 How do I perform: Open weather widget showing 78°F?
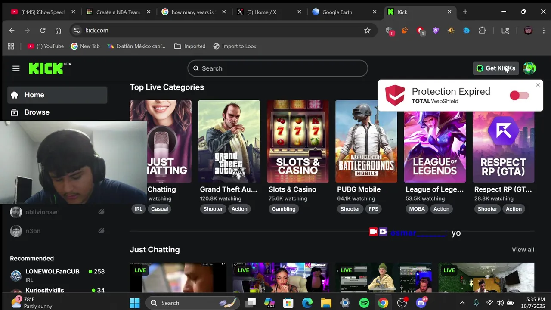coord(31,303)
